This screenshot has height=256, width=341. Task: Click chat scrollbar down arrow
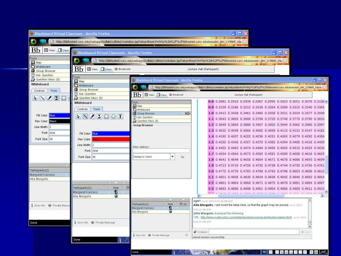point(310,226)
